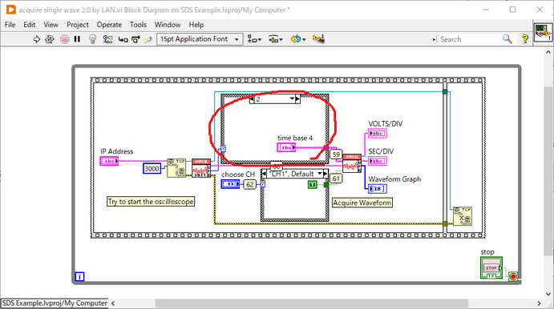This screenshot has width=554, height=309.
Task: Open the Context Help question mark
Action: point(525,38)
